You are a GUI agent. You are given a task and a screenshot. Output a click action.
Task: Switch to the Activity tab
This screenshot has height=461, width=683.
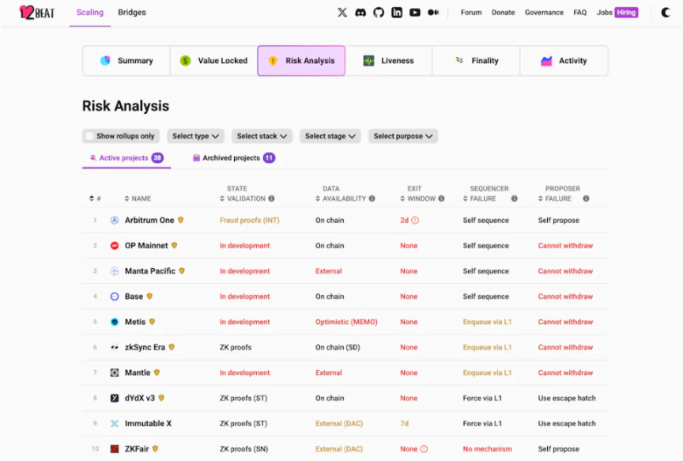[x=564, y=61]
